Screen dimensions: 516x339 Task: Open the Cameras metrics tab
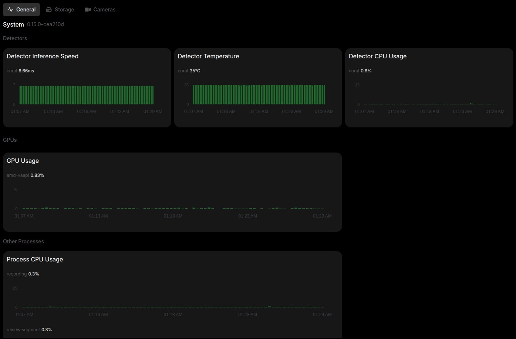coord(104,10)
